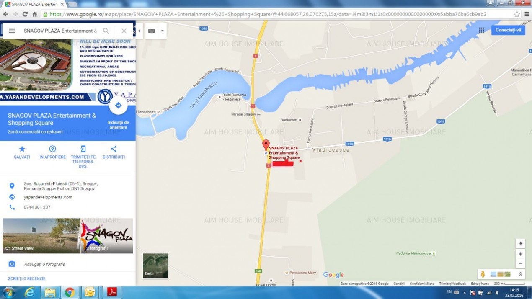Open the Confidențialitate privacy link
532x299 pixels.
[x=422, y=284]
